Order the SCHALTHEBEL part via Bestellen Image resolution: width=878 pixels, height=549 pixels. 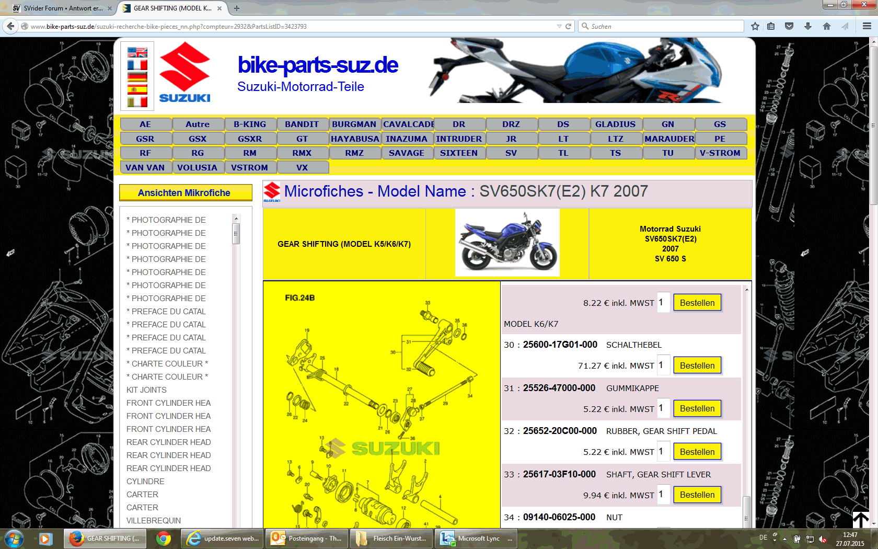click(x=697, y=365)
